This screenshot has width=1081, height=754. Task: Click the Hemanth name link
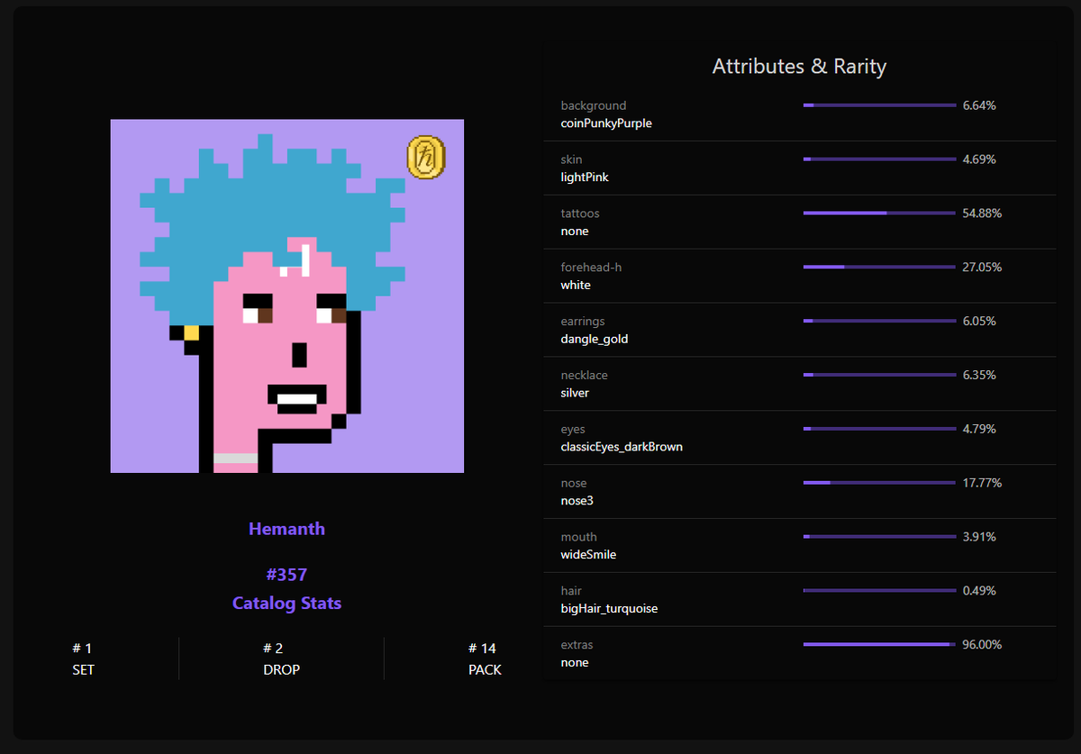click(287, 529)
